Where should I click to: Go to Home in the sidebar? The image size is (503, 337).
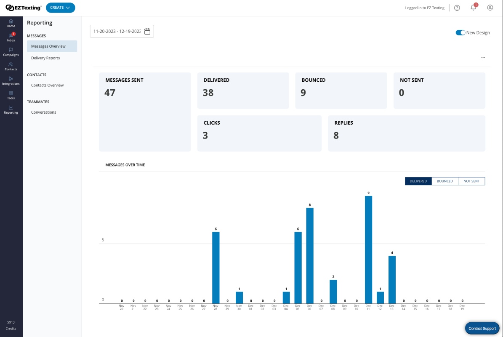pos(11,23)
